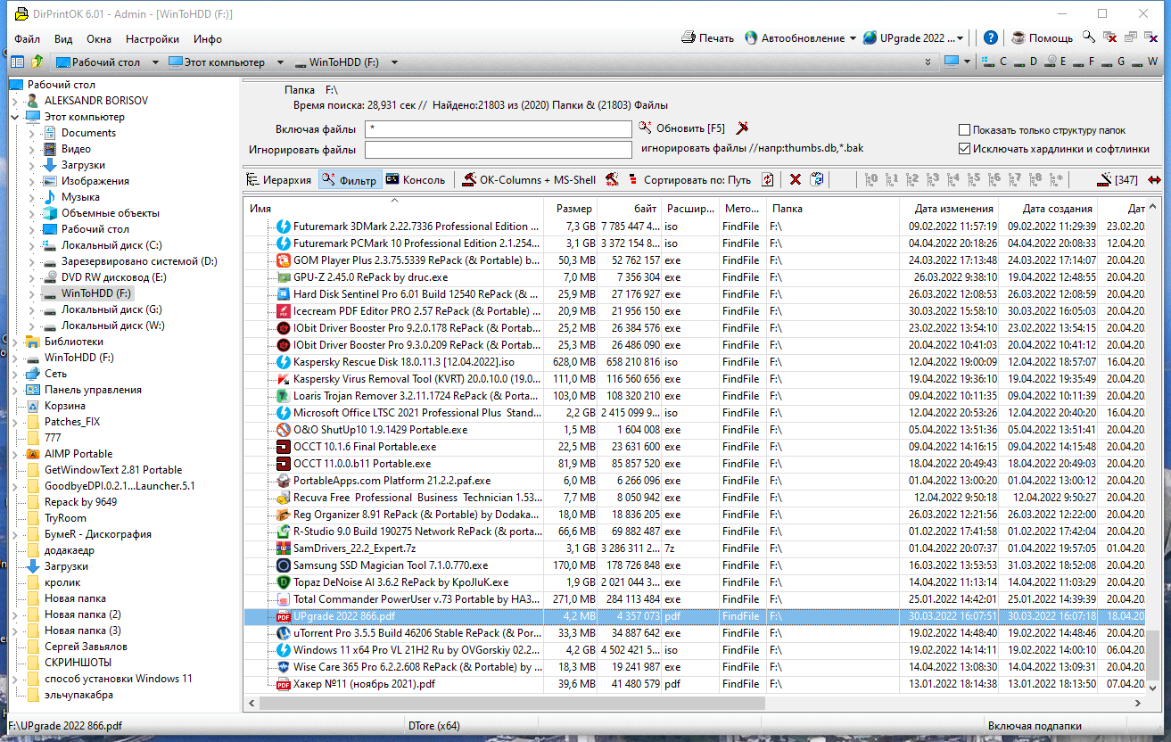Click the horizontal scrollbar thumb in file list
The height and width of the screenshot is (742, 1171).
(512, 703)
